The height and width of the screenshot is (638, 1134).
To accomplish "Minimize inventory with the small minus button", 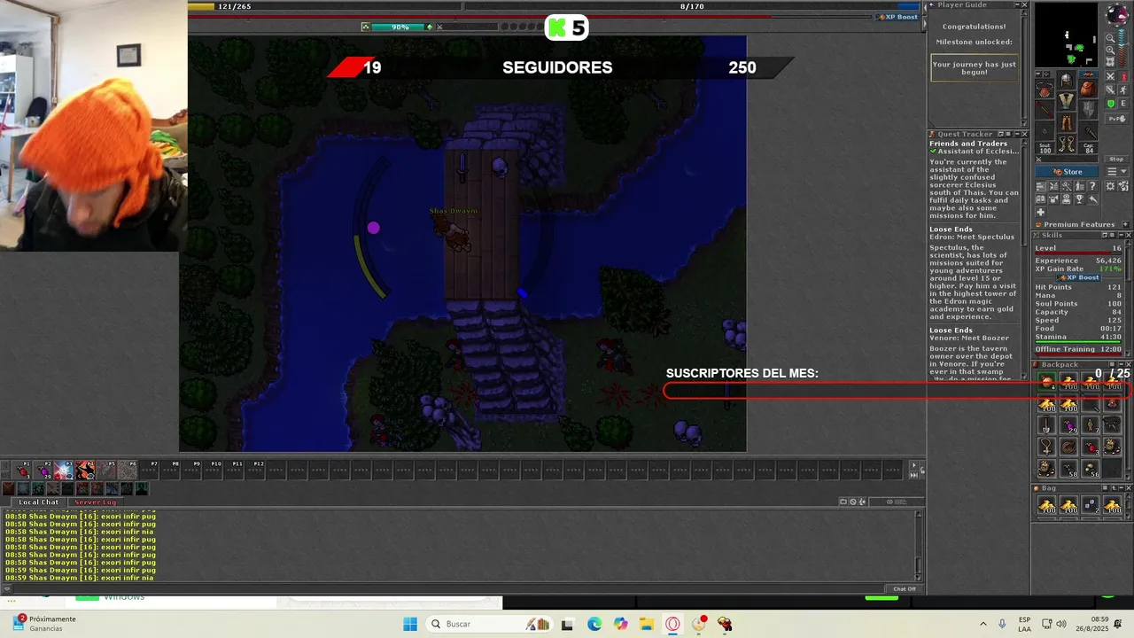I will point(1038,74).
